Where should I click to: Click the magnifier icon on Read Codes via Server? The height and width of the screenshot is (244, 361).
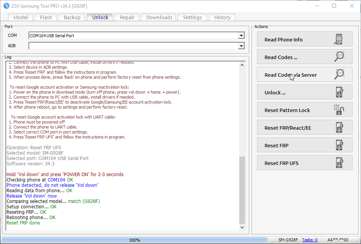(x=339, y=74)
